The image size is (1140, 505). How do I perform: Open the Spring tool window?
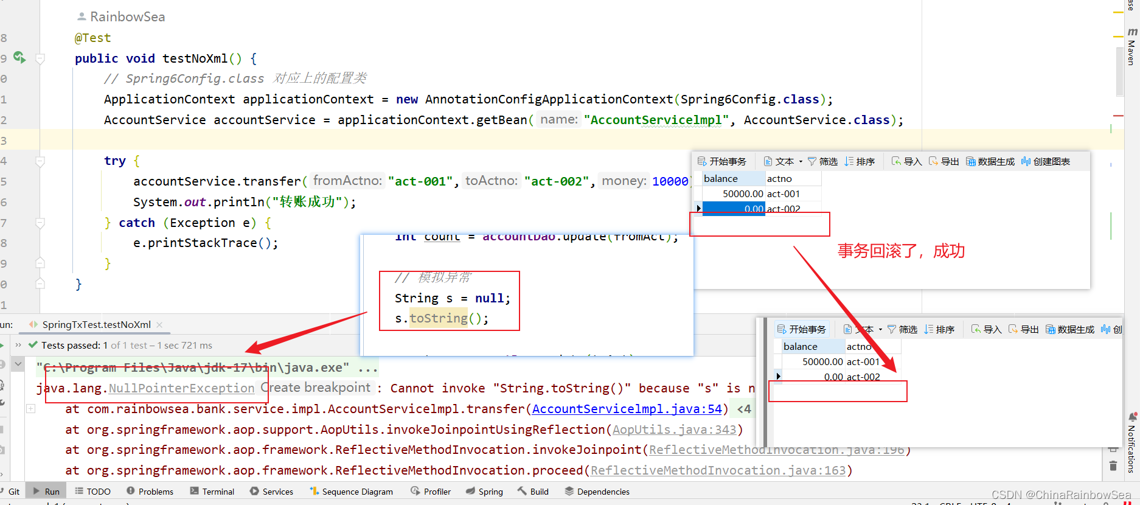coord(484,492)
